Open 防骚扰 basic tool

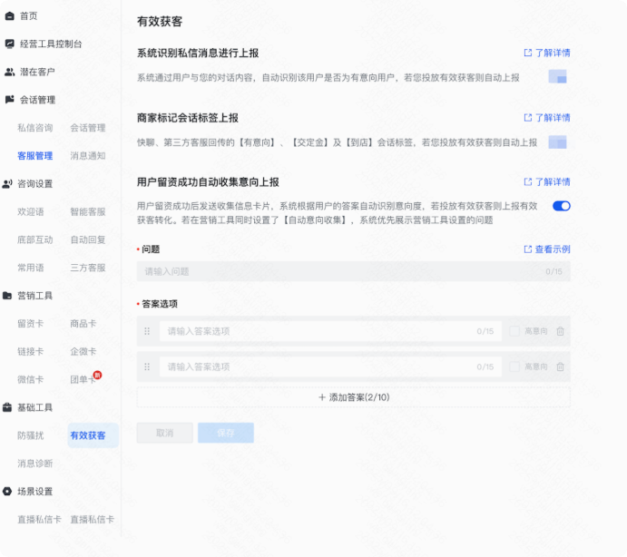(31, 435)
